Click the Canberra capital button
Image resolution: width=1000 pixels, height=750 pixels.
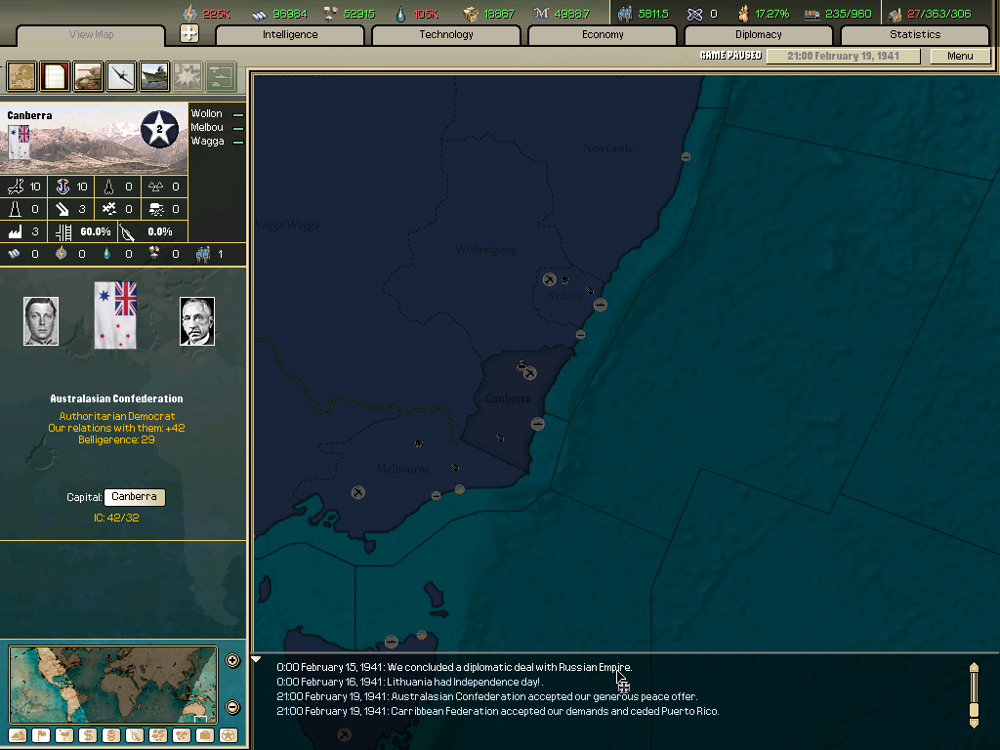click(134, 496)
